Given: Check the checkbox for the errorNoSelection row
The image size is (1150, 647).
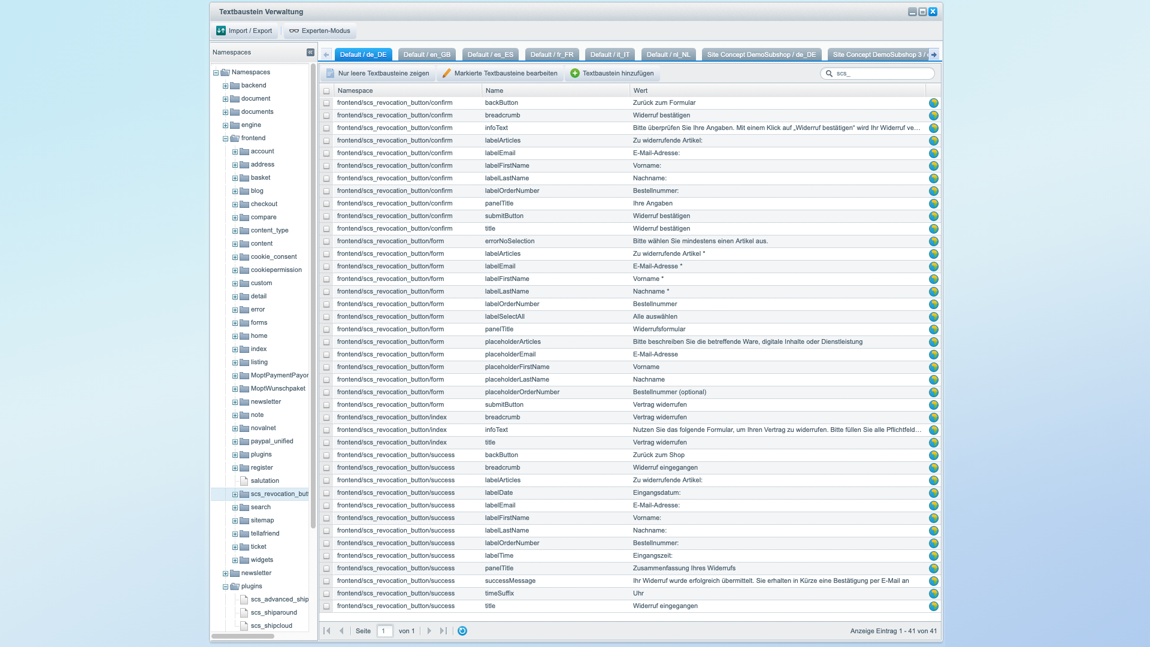Looking at the screenshot, I should (326, 241).
